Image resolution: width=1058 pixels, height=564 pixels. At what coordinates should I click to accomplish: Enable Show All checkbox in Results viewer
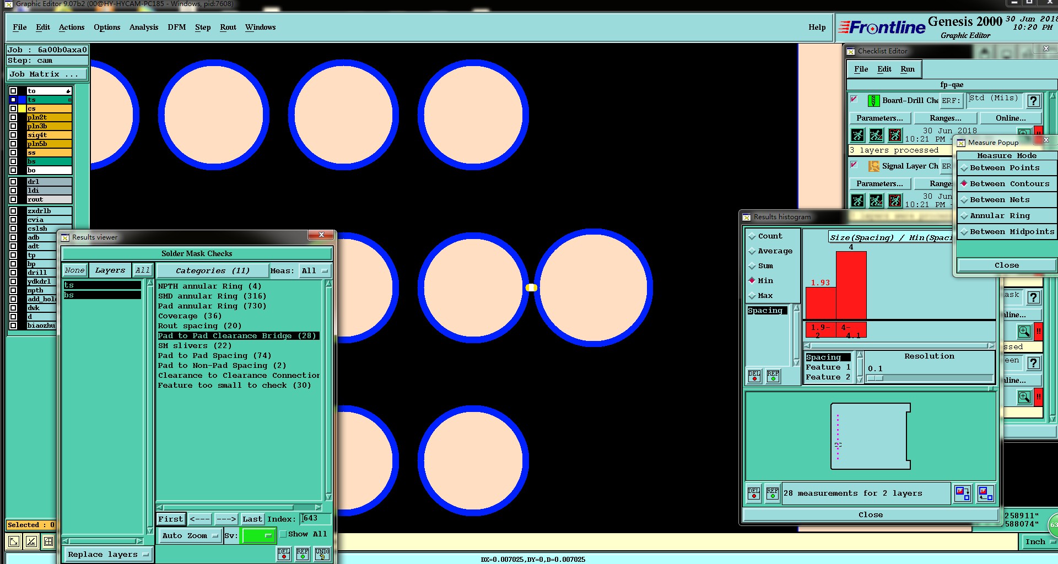click(283, 534)
